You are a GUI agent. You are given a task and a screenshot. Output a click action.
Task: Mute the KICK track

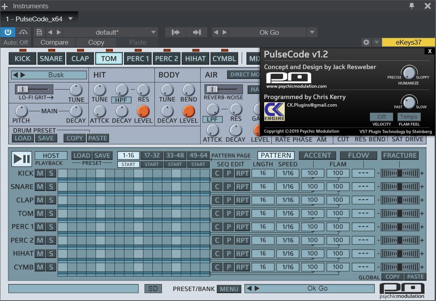click(x=40, y=173)
